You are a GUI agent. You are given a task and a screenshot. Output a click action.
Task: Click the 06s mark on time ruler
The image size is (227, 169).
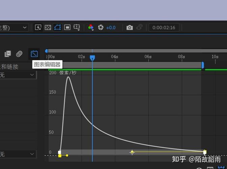(x=148, y=57)
